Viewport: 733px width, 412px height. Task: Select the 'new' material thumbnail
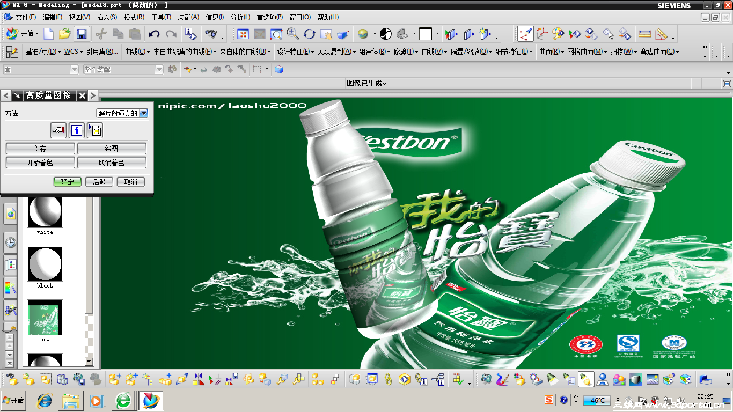[45, 318]
